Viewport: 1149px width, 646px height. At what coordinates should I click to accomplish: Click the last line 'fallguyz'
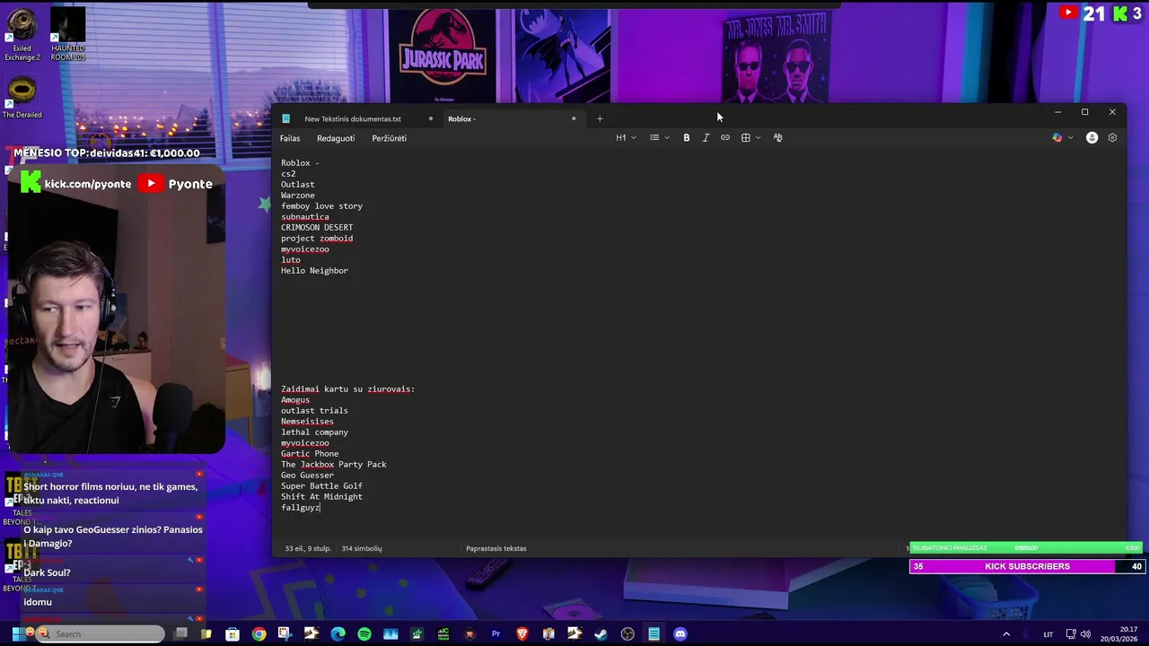(x=300, y=508)
